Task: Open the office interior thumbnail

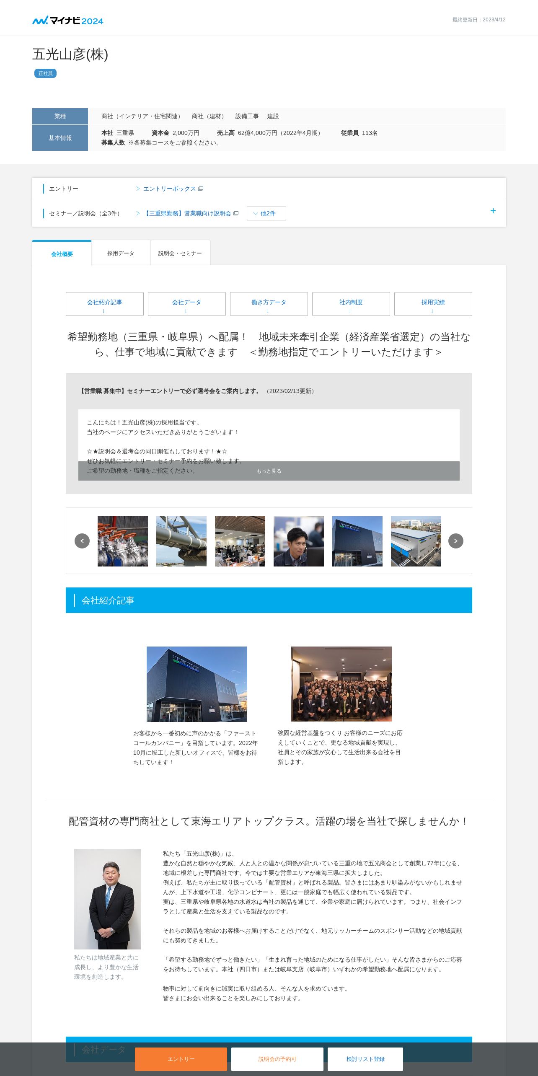Action: tap(240, 541)
